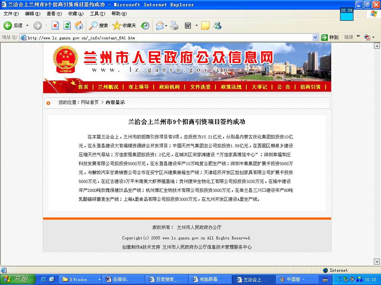Image resolution: width=381 pixels, height=285 pixels.
Task: Click second quick launch browser icon
Action: (52, 279)
